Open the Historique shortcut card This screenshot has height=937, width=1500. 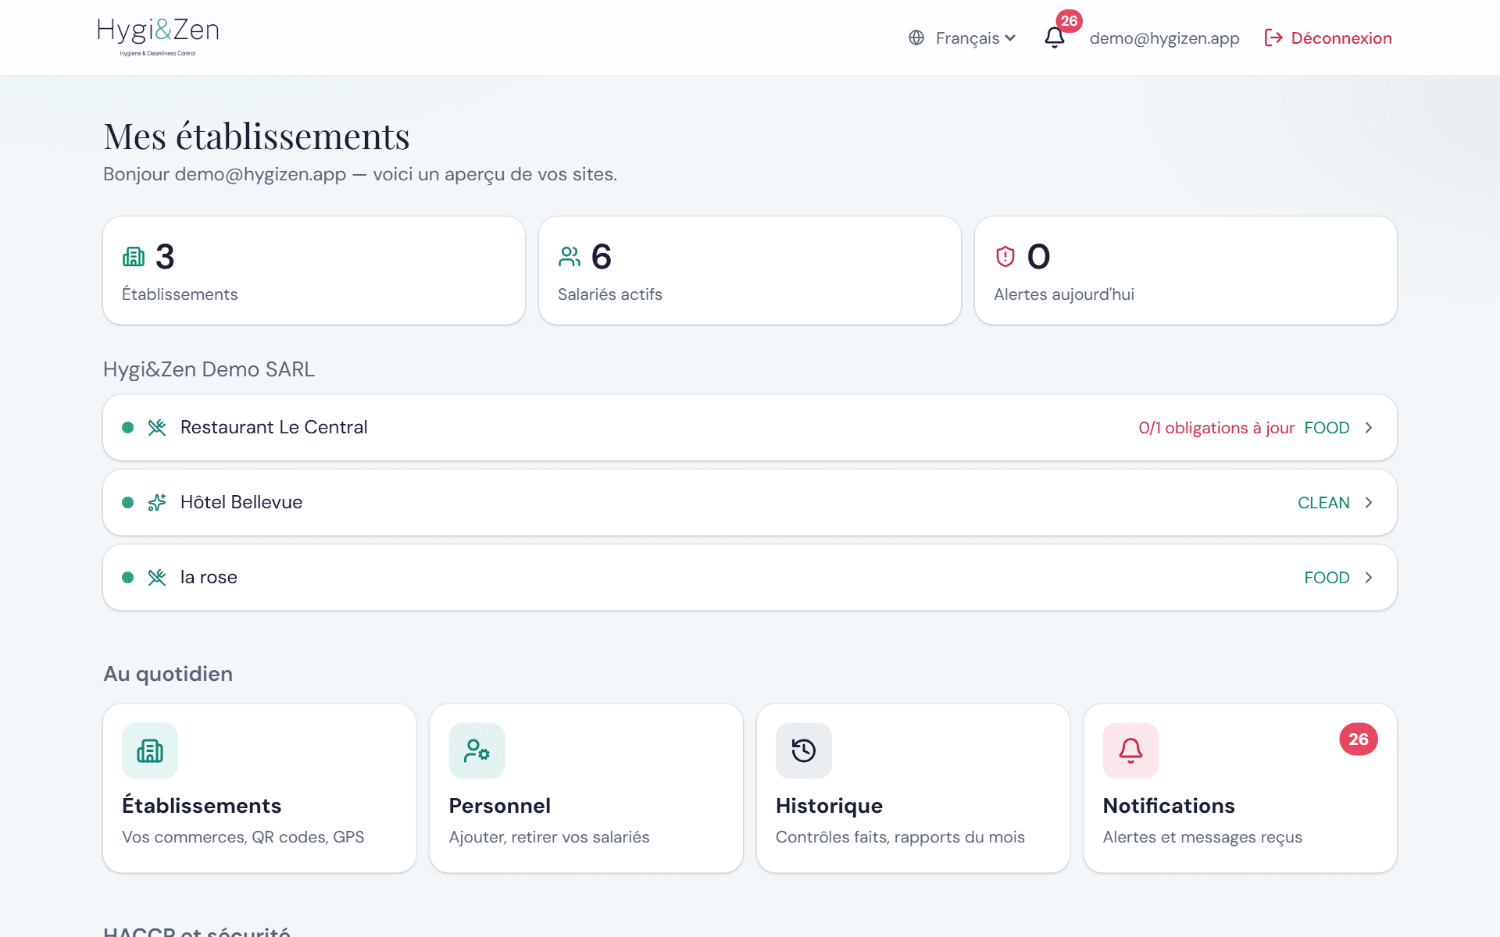[x=913, y=788]
